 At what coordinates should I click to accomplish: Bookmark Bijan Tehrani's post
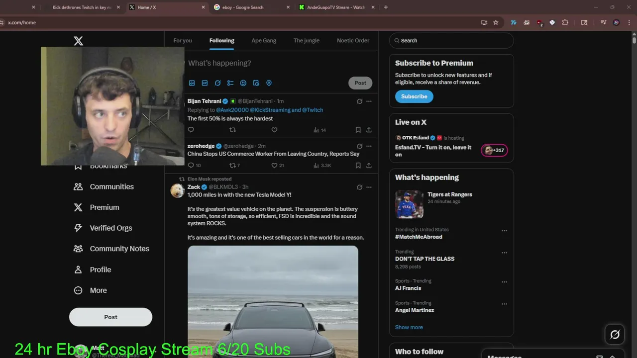tap(358, 130)
